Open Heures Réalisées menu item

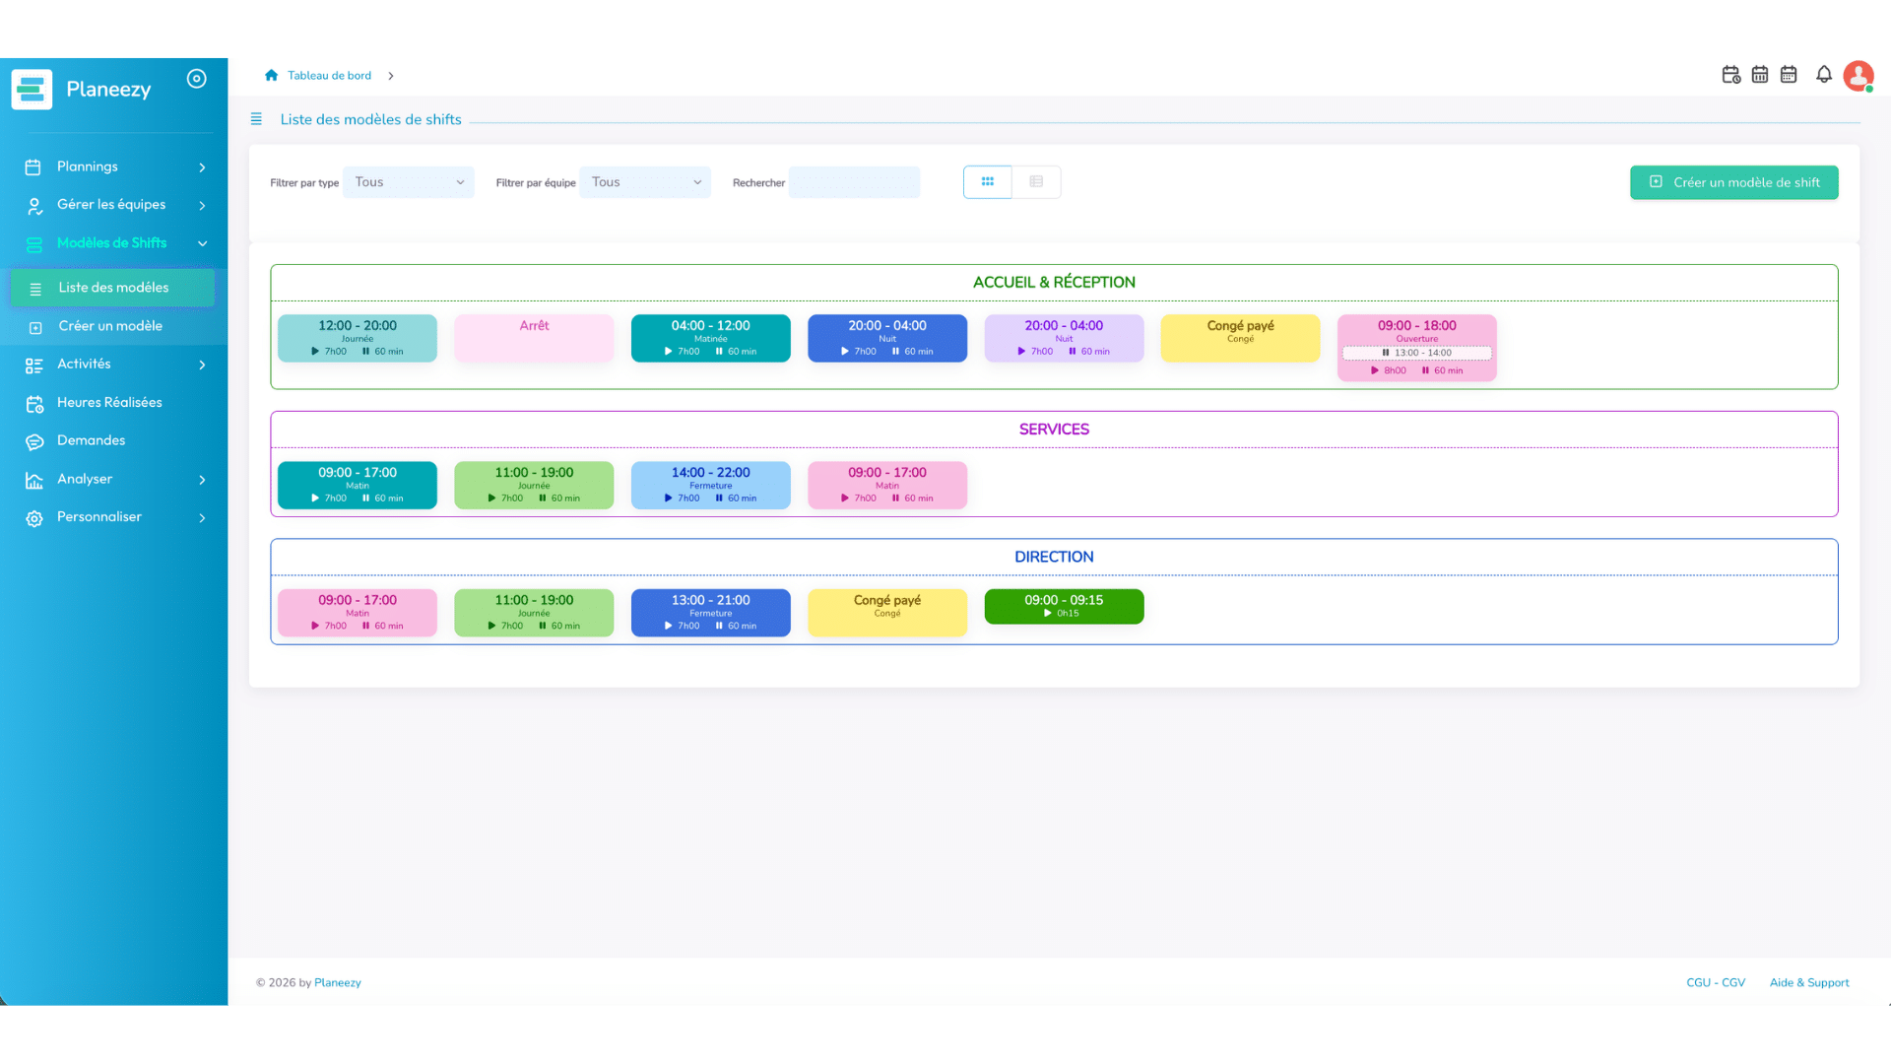[109, 402]
